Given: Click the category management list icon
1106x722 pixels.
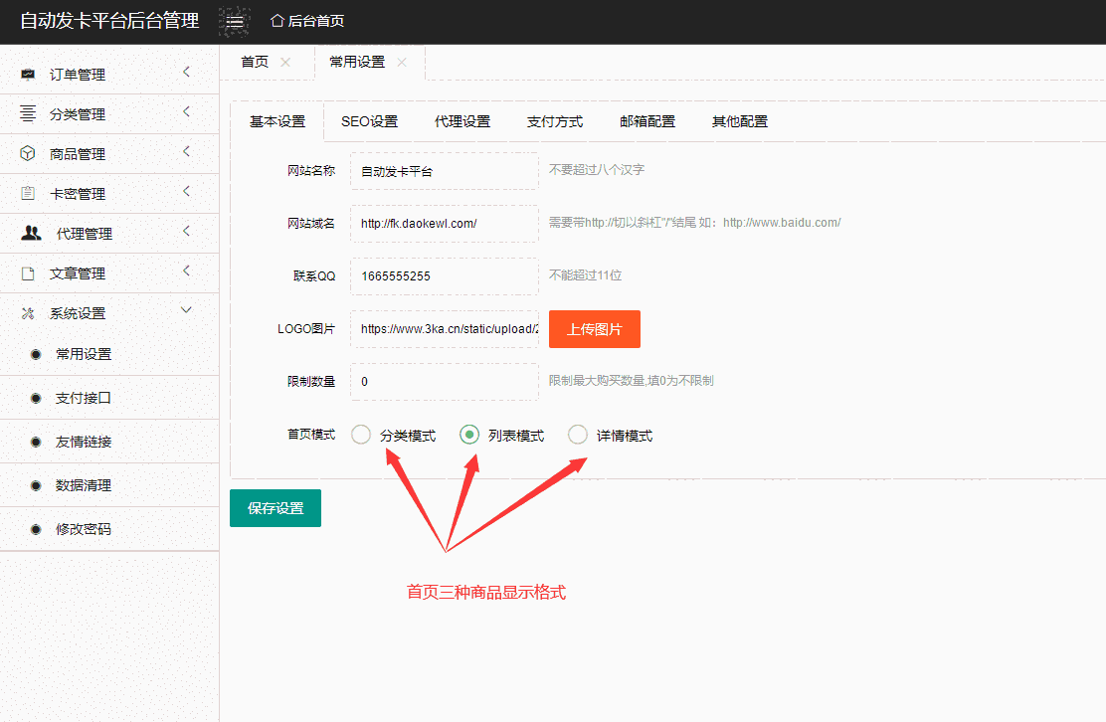Looking at the screenshot, I should [x=28, y=114].
